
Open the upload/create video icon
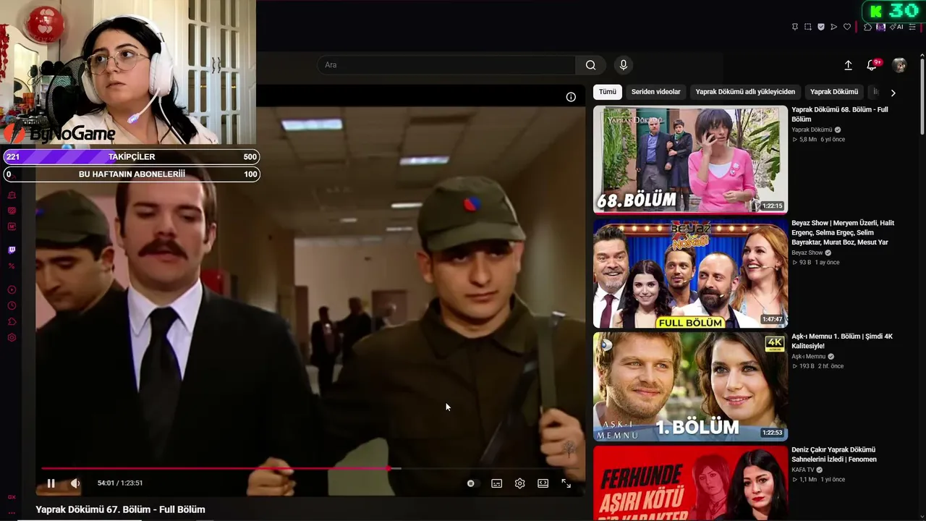tap(849, 65)
